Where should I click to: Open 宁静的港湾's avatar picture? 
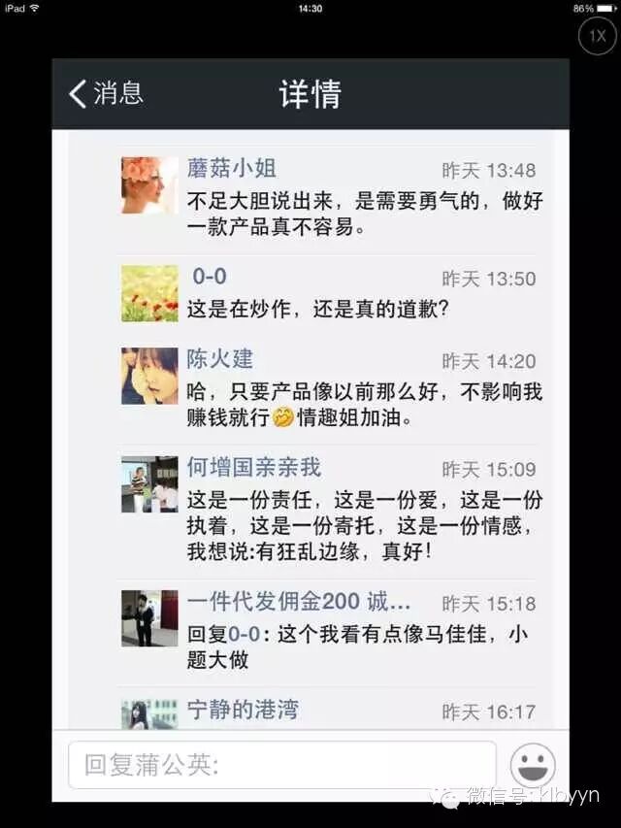(x=149, y=713)
